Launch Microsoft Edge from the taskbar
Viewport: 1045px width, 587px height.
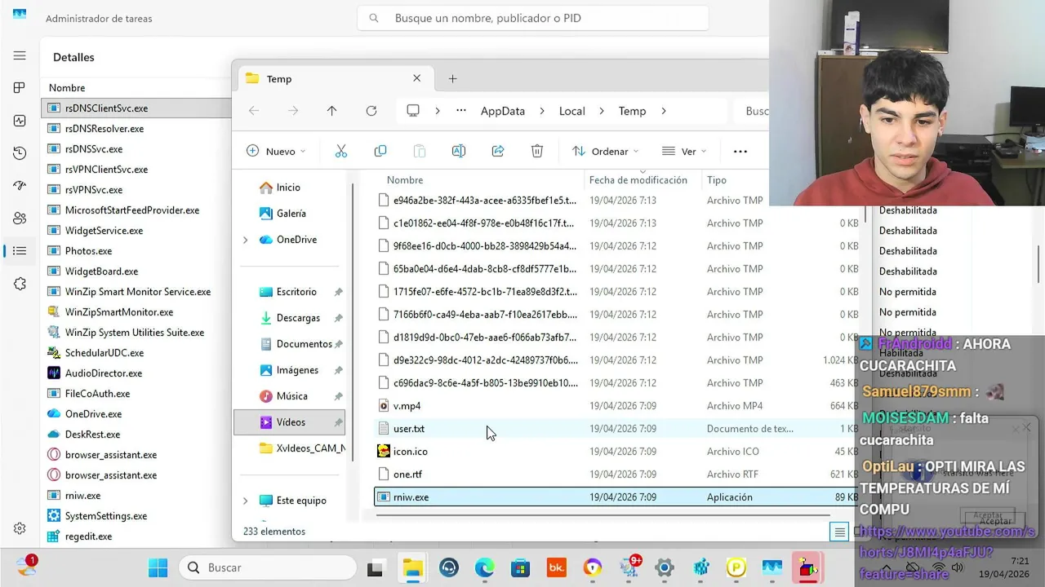(485, 567)
